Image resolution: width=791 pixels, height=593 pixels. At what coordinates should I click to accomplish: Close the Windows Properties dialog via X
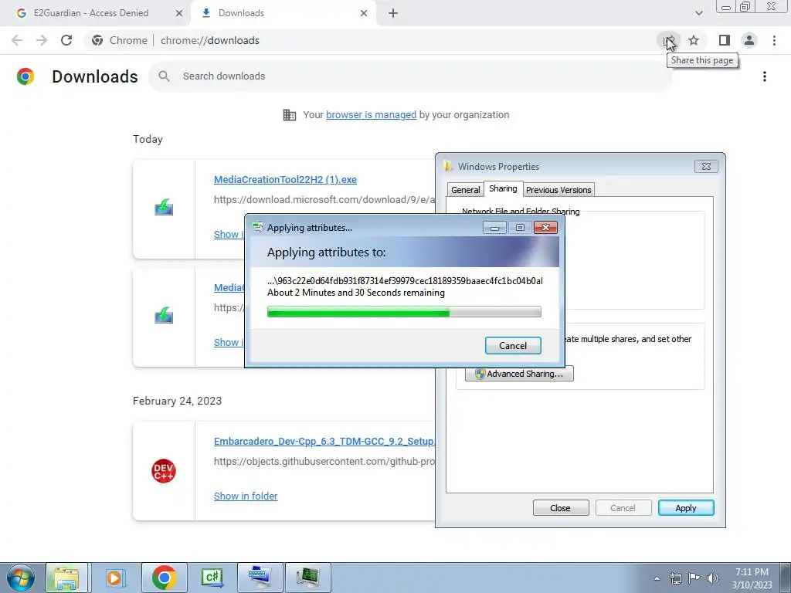(706, 167)
